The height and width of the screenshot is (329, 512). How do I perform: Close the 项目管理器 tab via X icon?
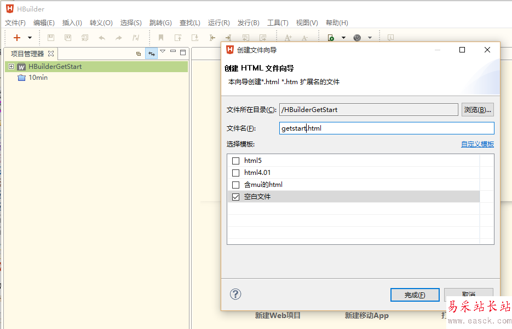51,54
